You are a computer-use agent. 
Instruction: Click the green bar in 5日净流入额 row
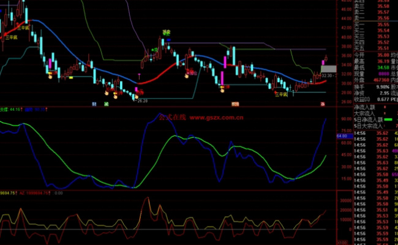(x=388, y=119)
